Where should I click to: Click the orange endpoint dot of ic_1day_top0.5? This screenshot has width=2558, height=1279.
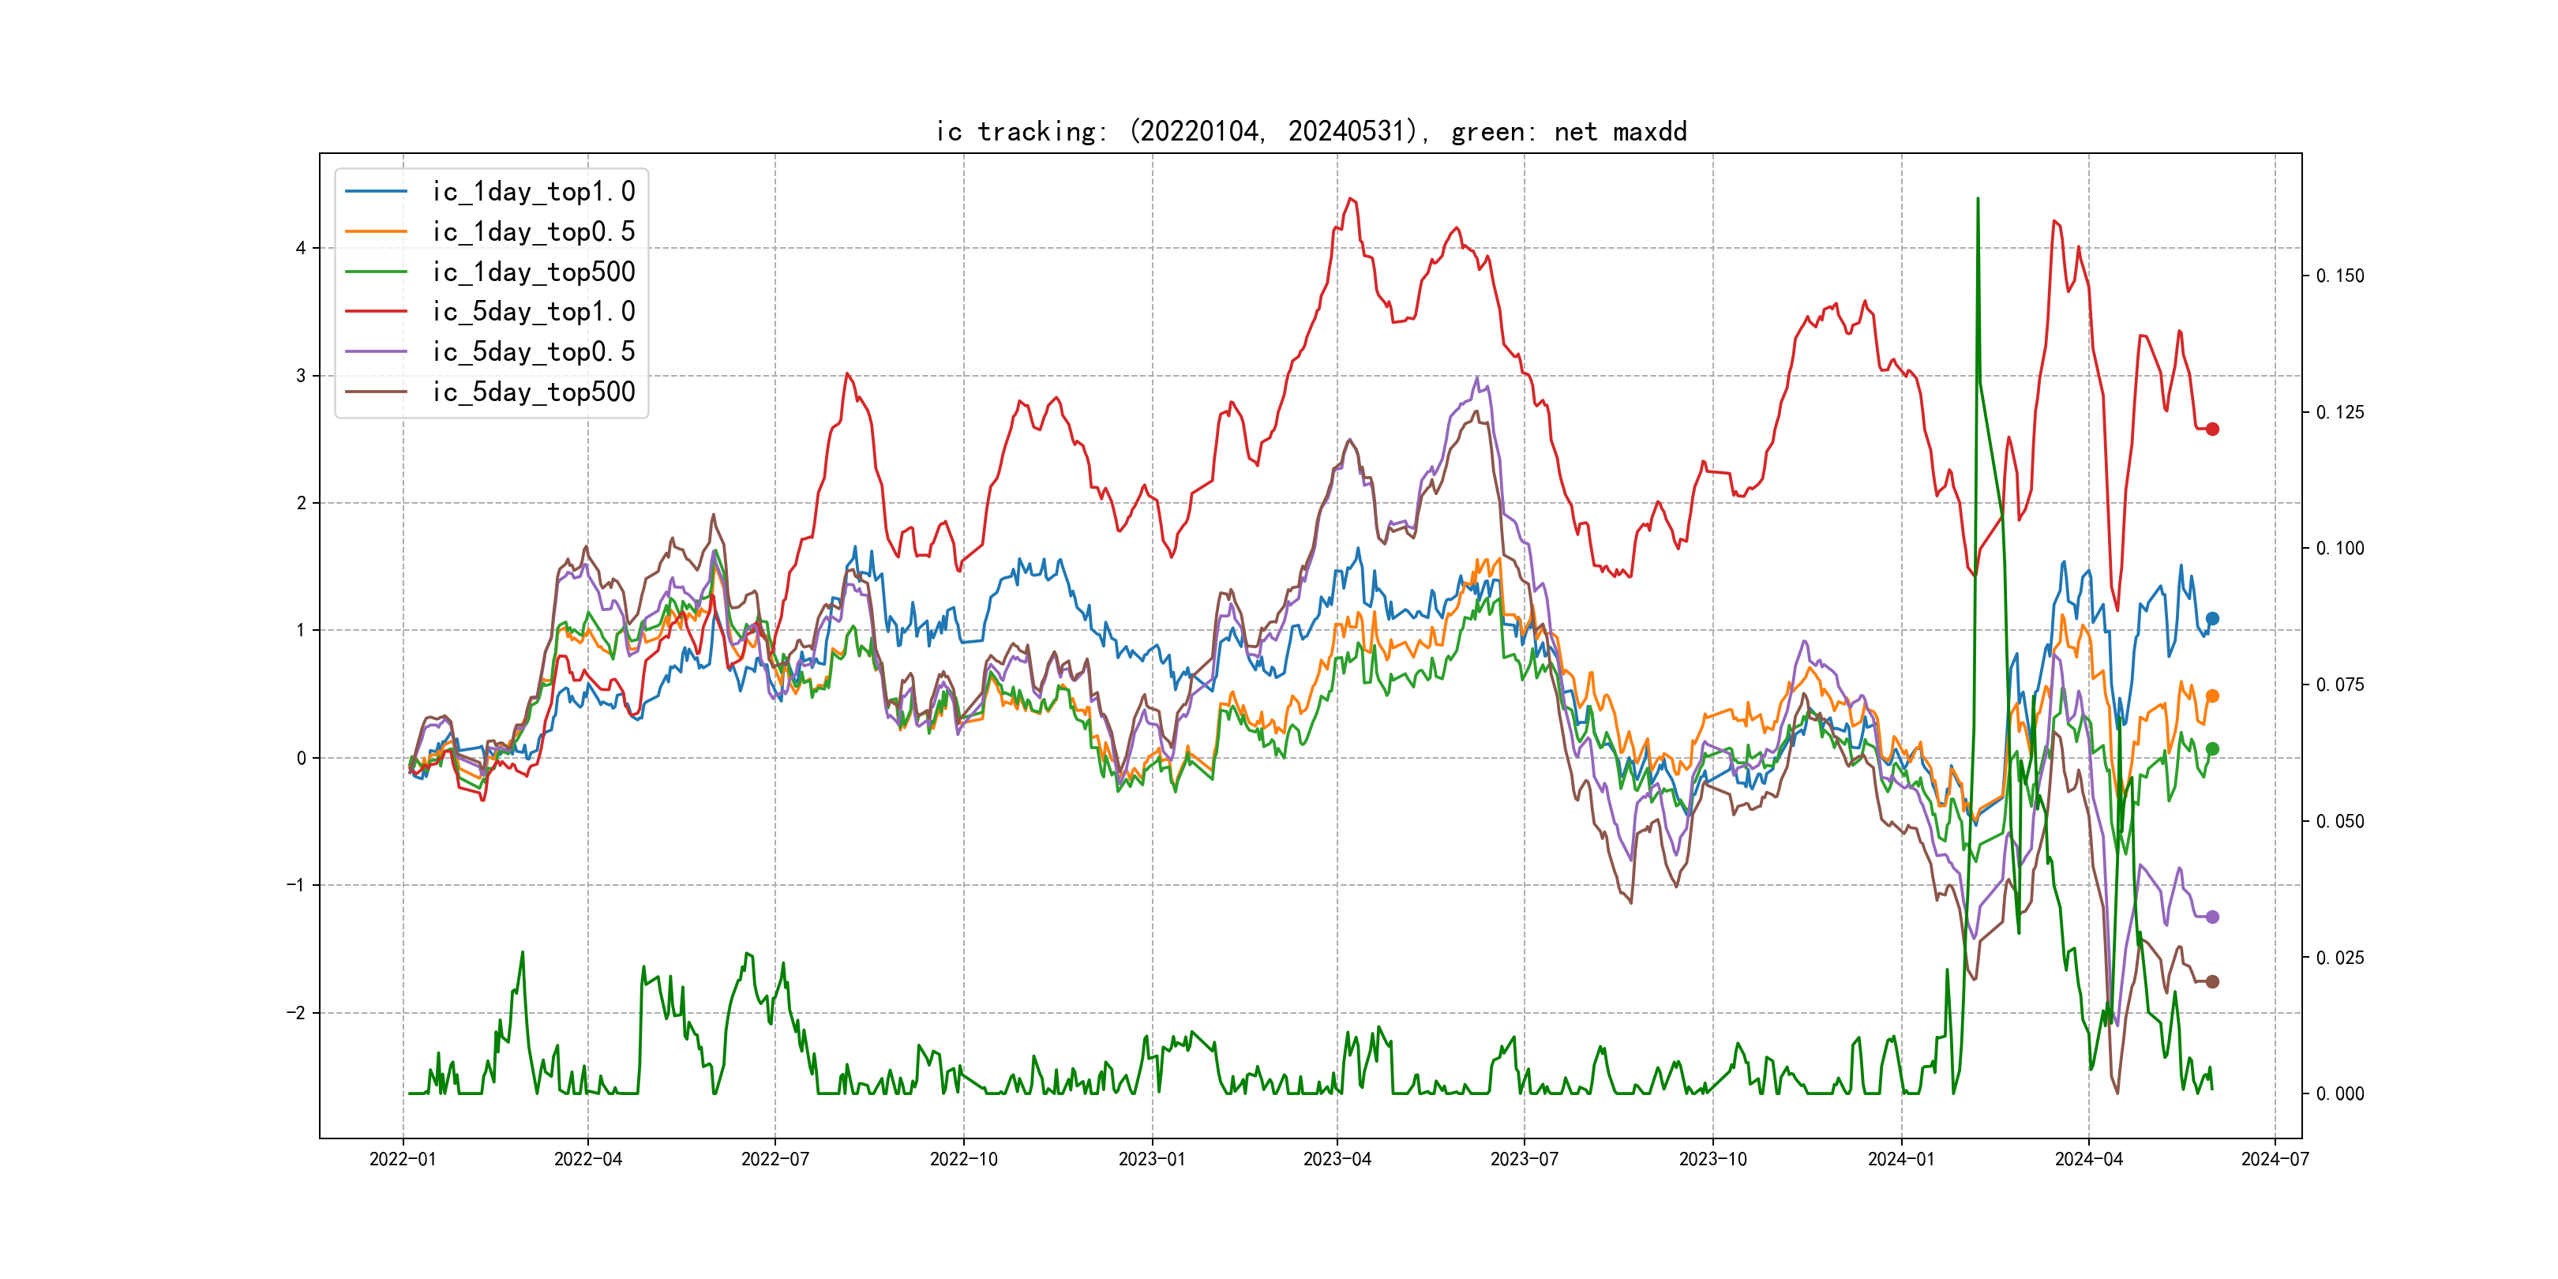(2211, 696)
